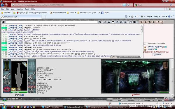
Task: Open the Warriors of Honor favorites link
Action: [58, 13]
